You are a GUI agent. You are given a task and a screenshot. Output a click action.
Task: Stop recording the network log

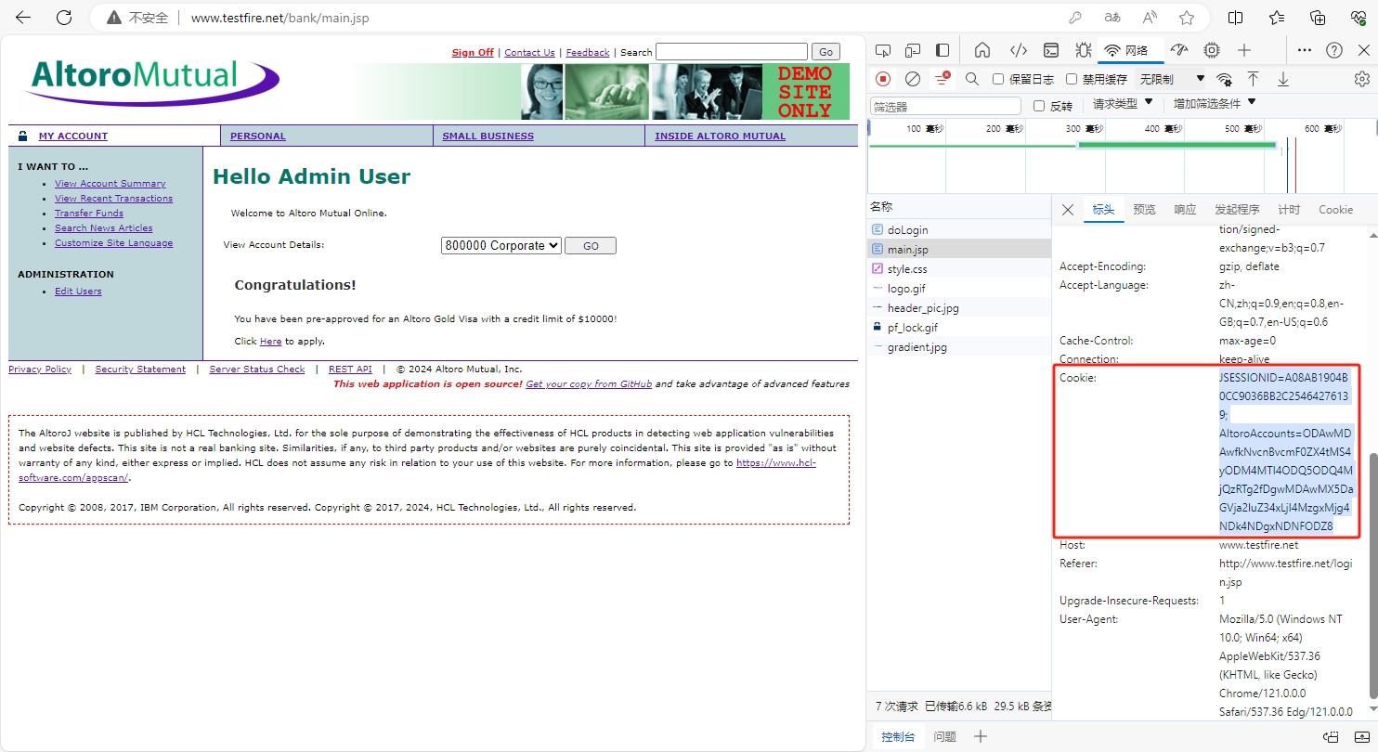883,79
